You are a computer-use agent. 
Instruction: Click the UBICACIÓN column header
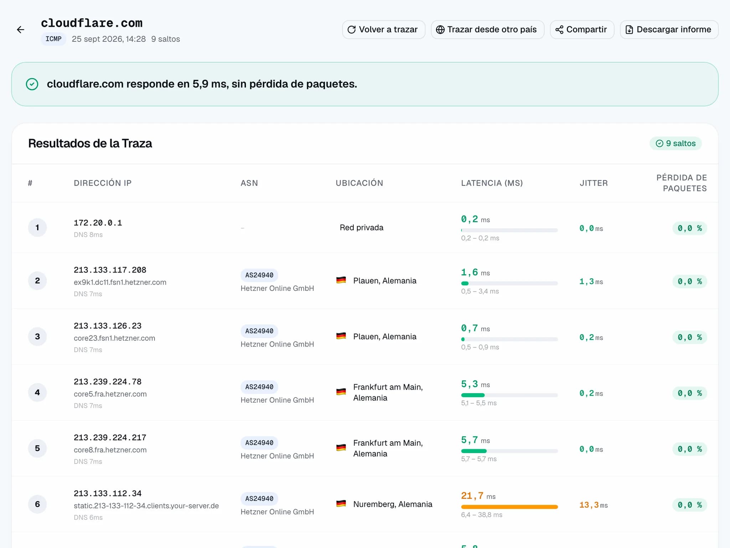coord(359,183)
